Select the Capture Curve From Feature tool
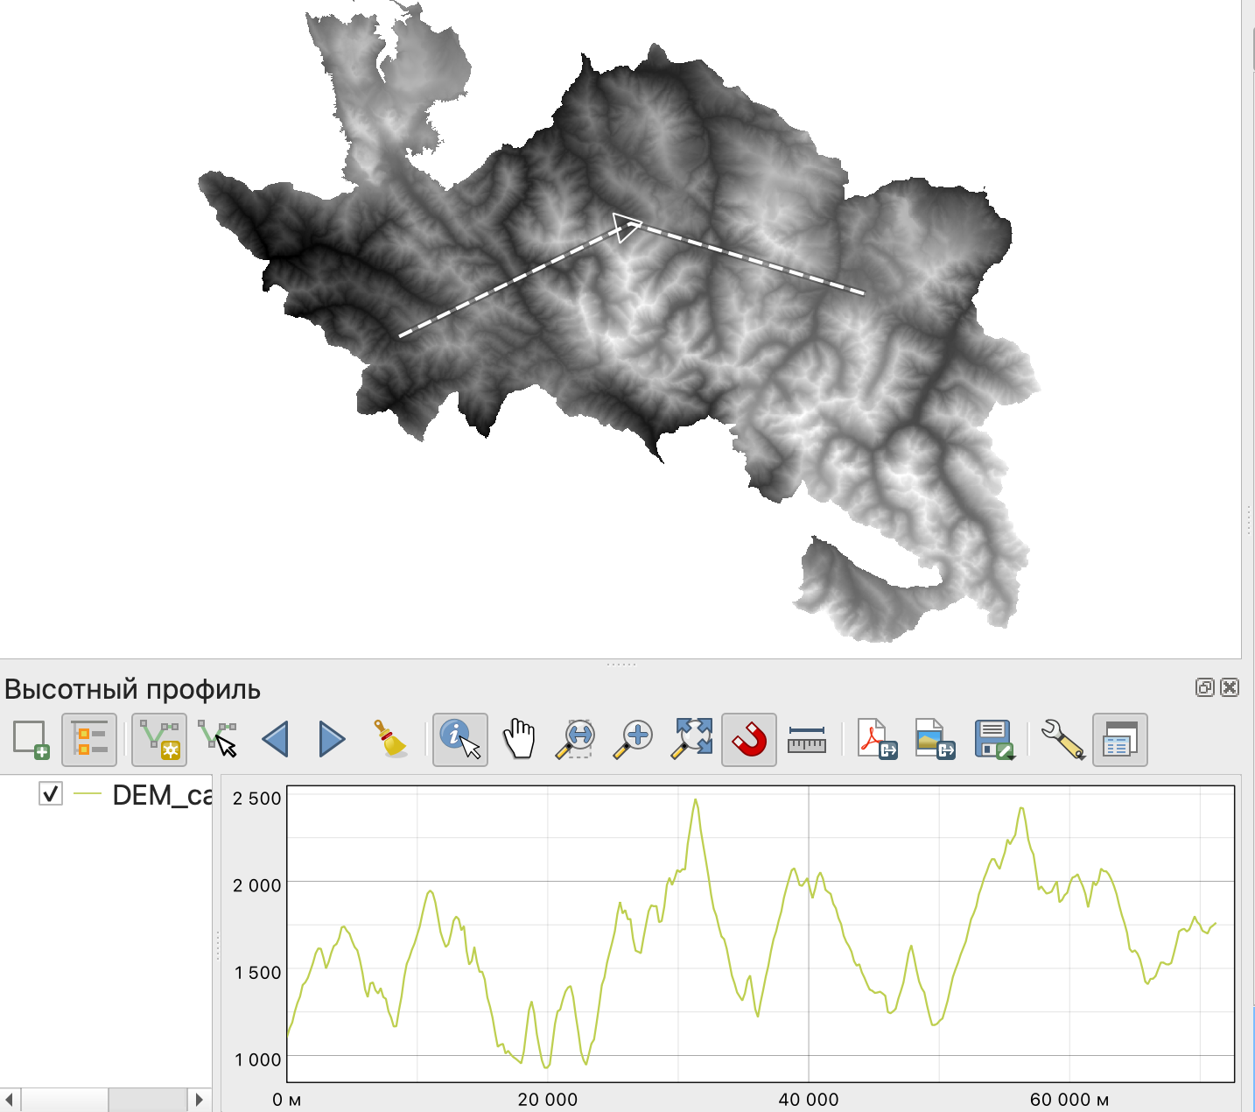The width and height of the screenshot is (1255, 1112). tap(217, 740)
